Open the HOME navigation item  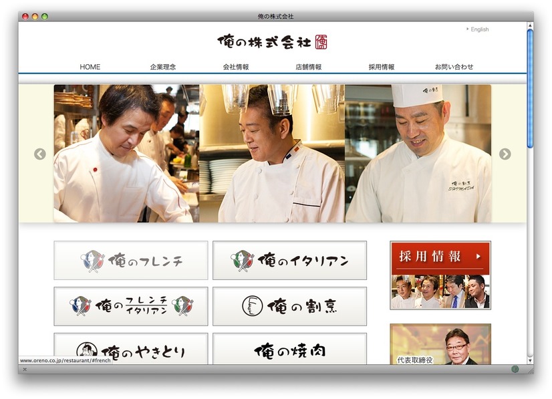click(90, 67)
